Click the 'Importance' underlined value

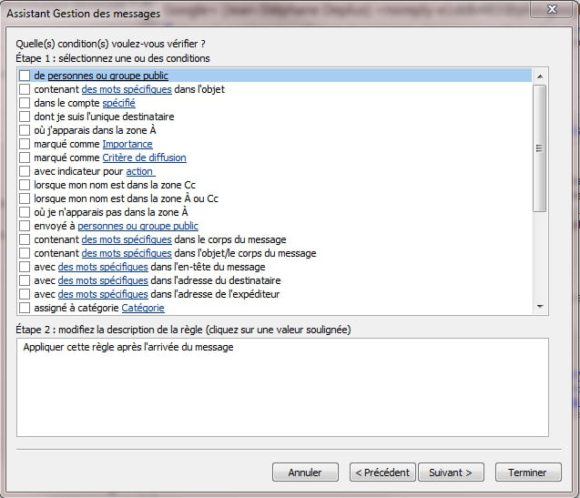127,145
